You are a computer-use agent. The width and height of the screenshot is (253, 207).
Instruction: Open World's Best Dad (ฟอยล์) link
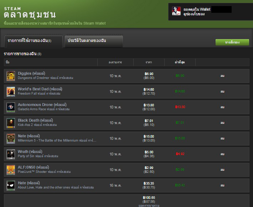[40, 89]
